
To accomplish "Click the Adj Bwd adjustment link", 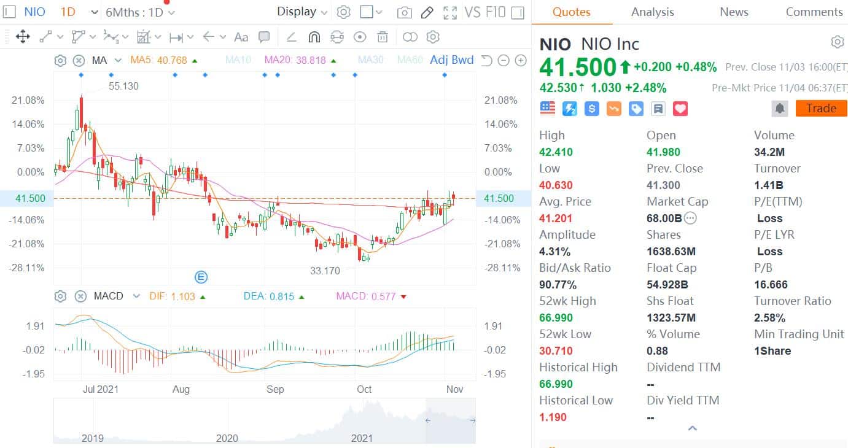I will pos(453,60).
